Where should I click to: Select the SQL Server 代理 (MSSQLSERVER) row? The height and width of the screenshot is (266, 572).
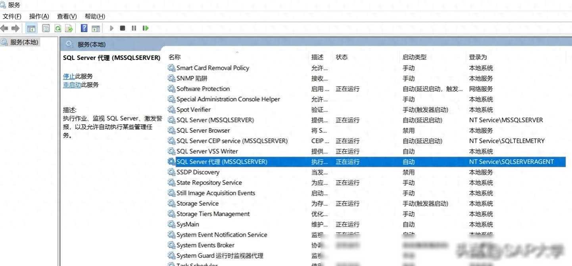[x=366, y=162]
